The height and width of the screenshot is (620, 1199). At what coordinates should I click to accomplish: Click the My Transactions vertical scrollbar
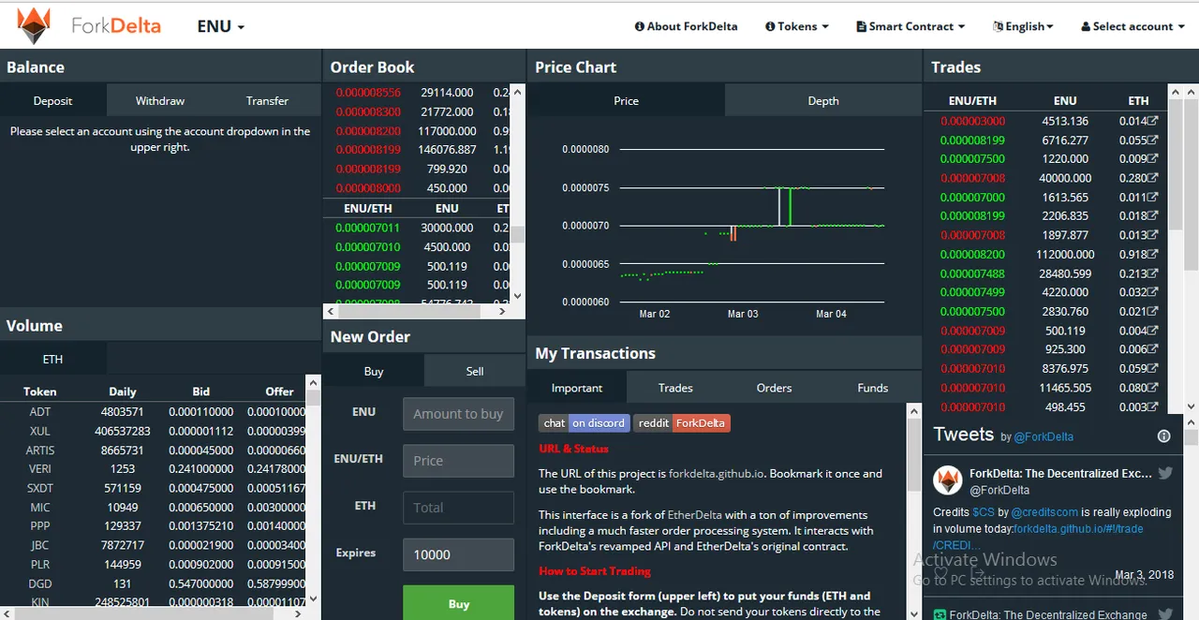pos(914,454)
